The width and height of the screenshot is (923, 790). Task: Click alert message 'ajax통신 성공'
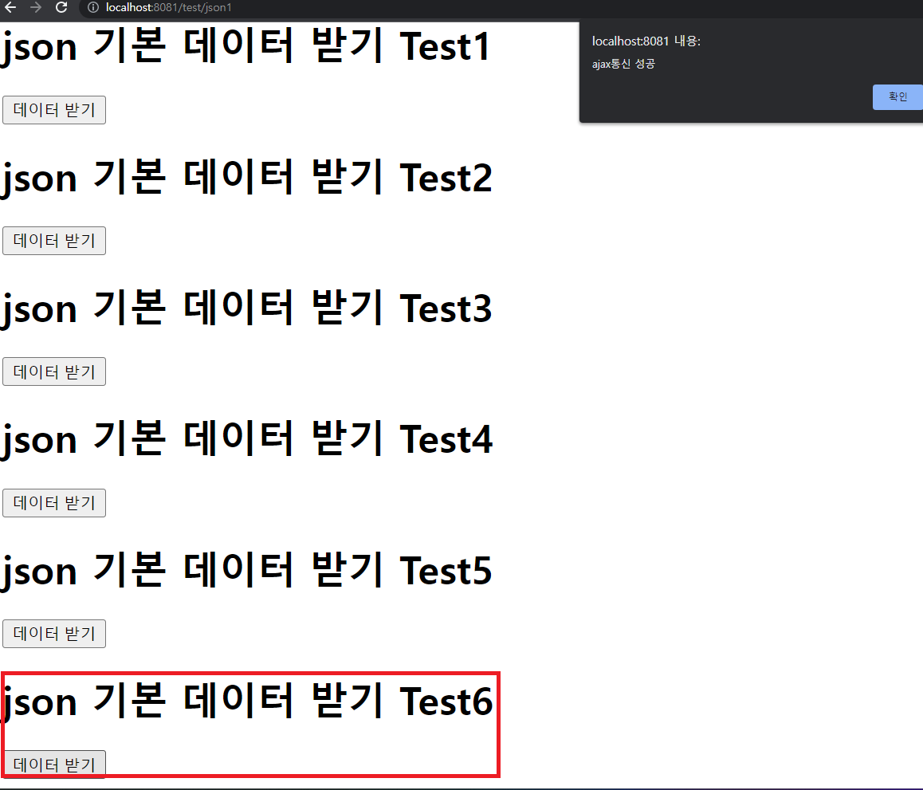pyautogui.click(x=623, y=64)
